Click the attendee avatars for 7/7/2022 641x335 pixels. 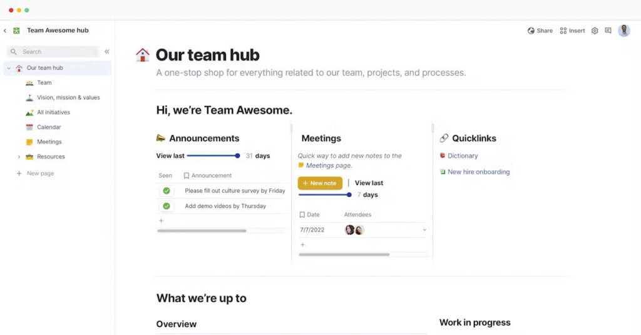point(354,230)
